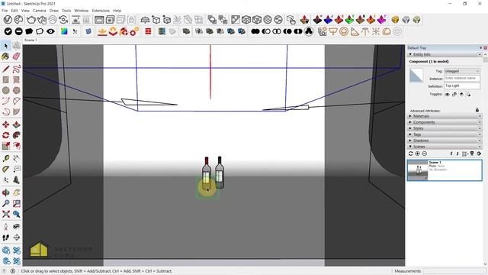The height and width of the screenshot is (275, 488).
Task: Click the rainbow color gradient icon
Action: pyautogui.click(x=64, y=31)
